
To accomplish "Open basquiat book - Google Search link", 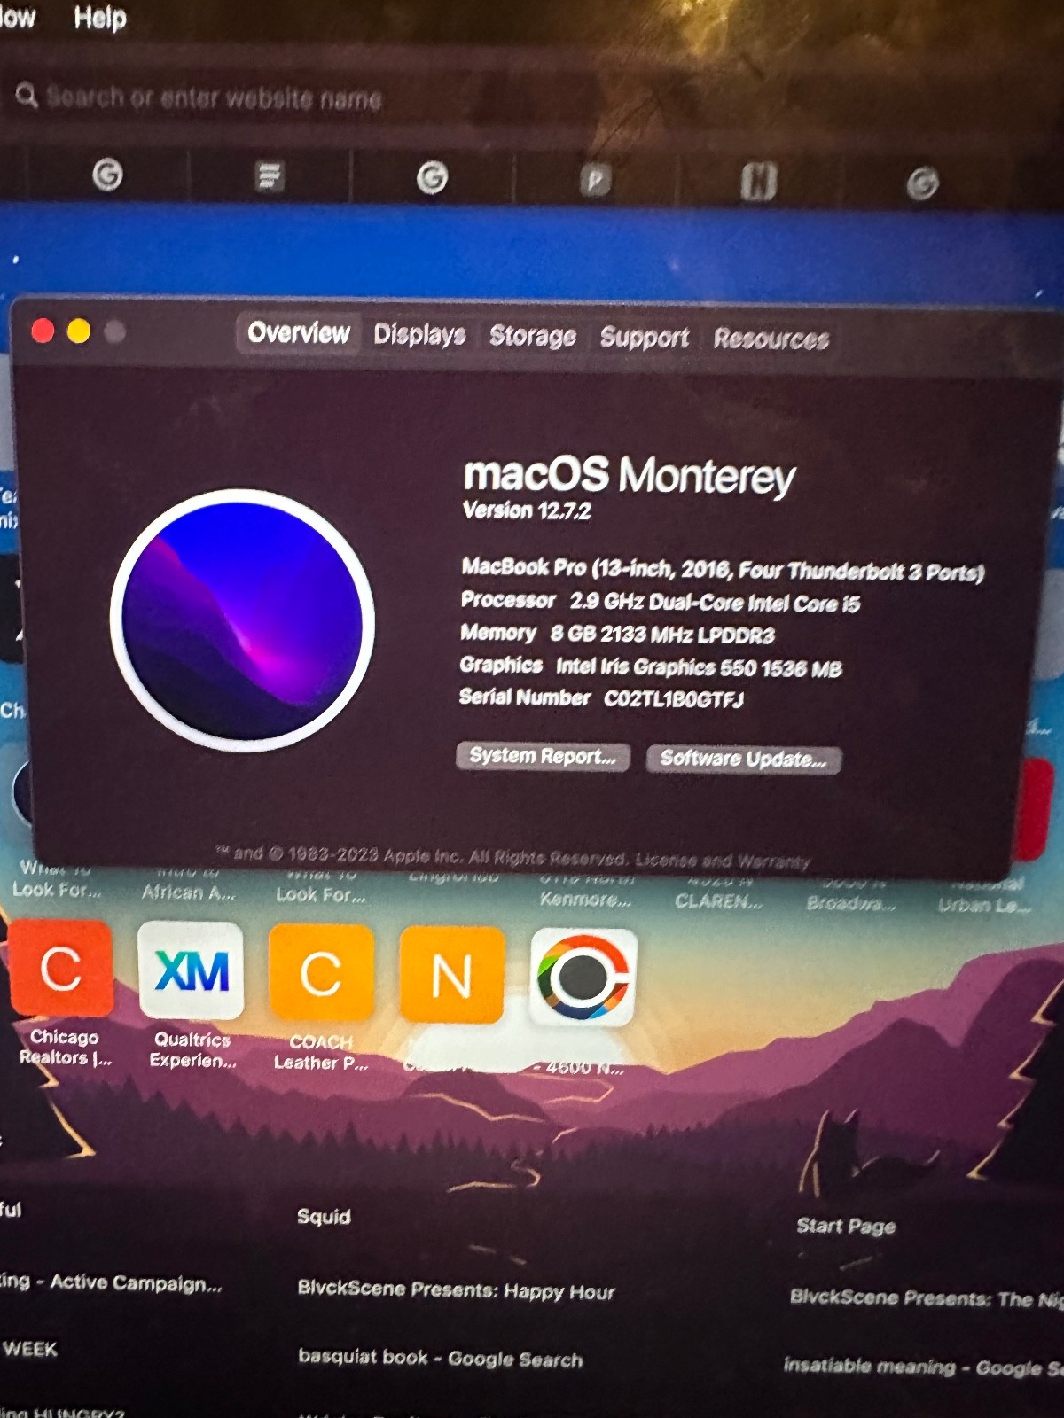I will (x=441, y=1358).
